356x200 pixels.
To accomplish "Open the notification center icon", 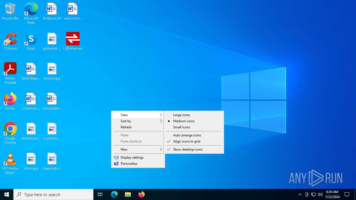I will coord(347,194).
